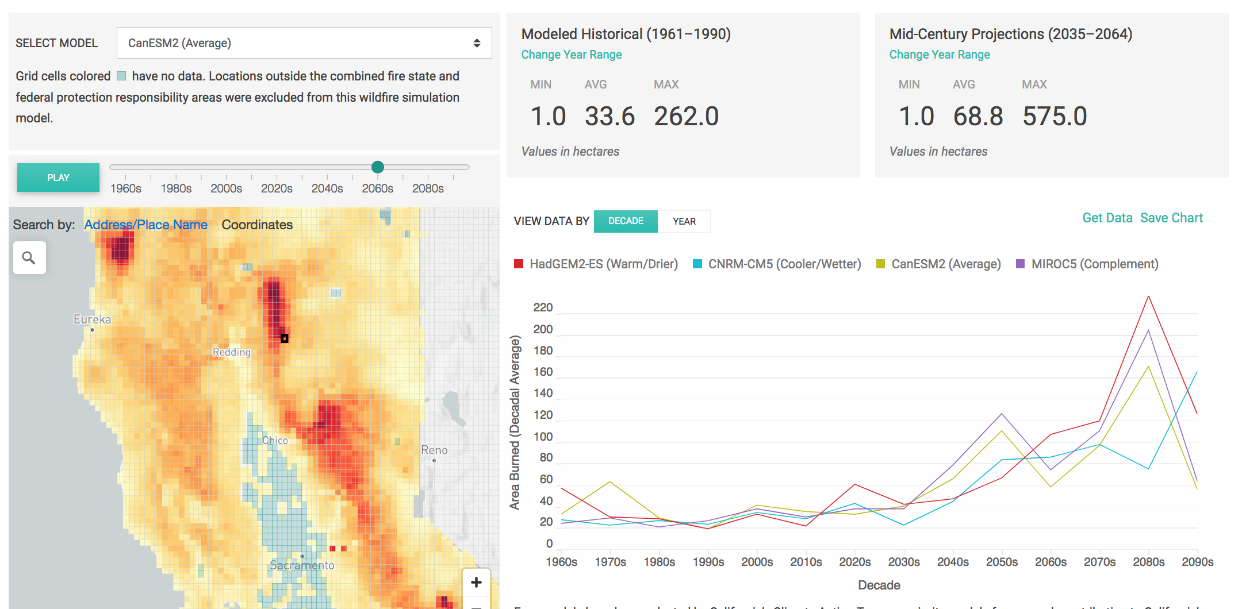The width and height of the screenshot is (1242, 609).
Task: Change Year Range for Mid-Century Projections
Action: [940, 55]
